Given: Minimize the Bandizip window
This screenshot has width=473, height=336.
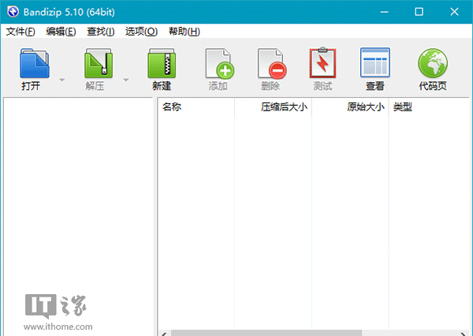Looking at the screenshot, I should pyautogui.click(x=385, y=12).
